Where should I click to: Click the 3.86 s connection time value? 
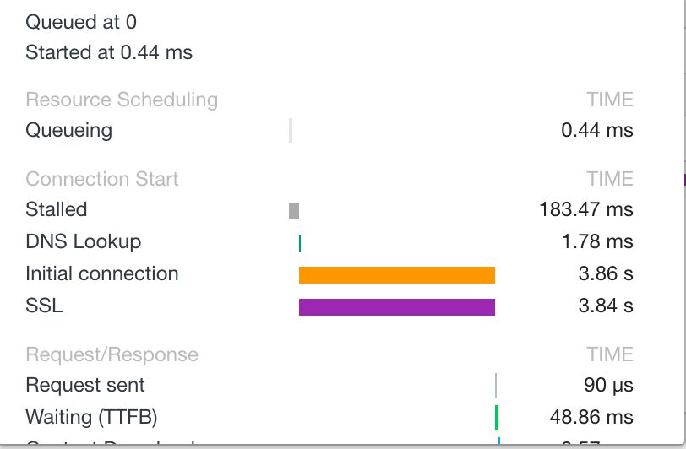pos(606,273)
